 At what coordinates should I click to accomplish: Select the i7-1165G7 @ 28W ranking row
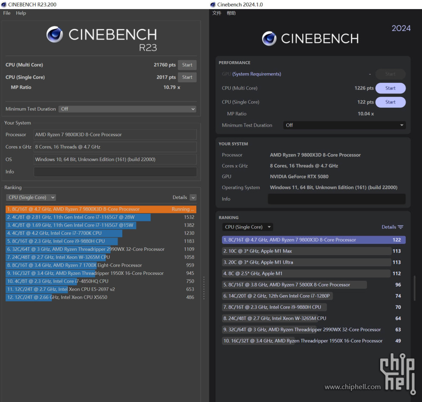(x=101, y=217)
